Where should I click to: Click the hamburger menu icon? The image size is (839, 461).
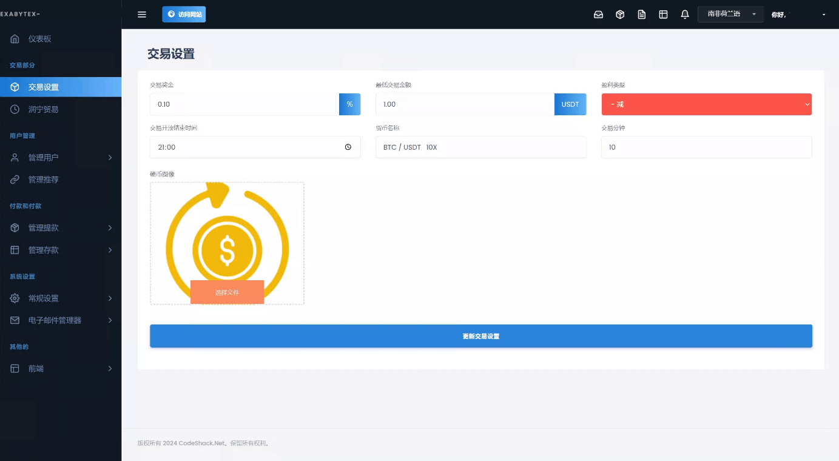click(142, 15)
